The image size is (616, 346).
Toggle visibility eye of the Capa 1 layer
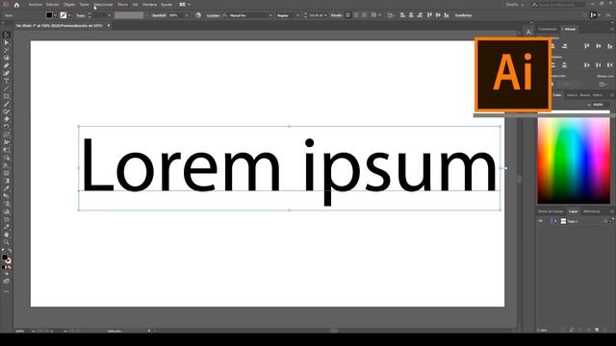(541, 221)
